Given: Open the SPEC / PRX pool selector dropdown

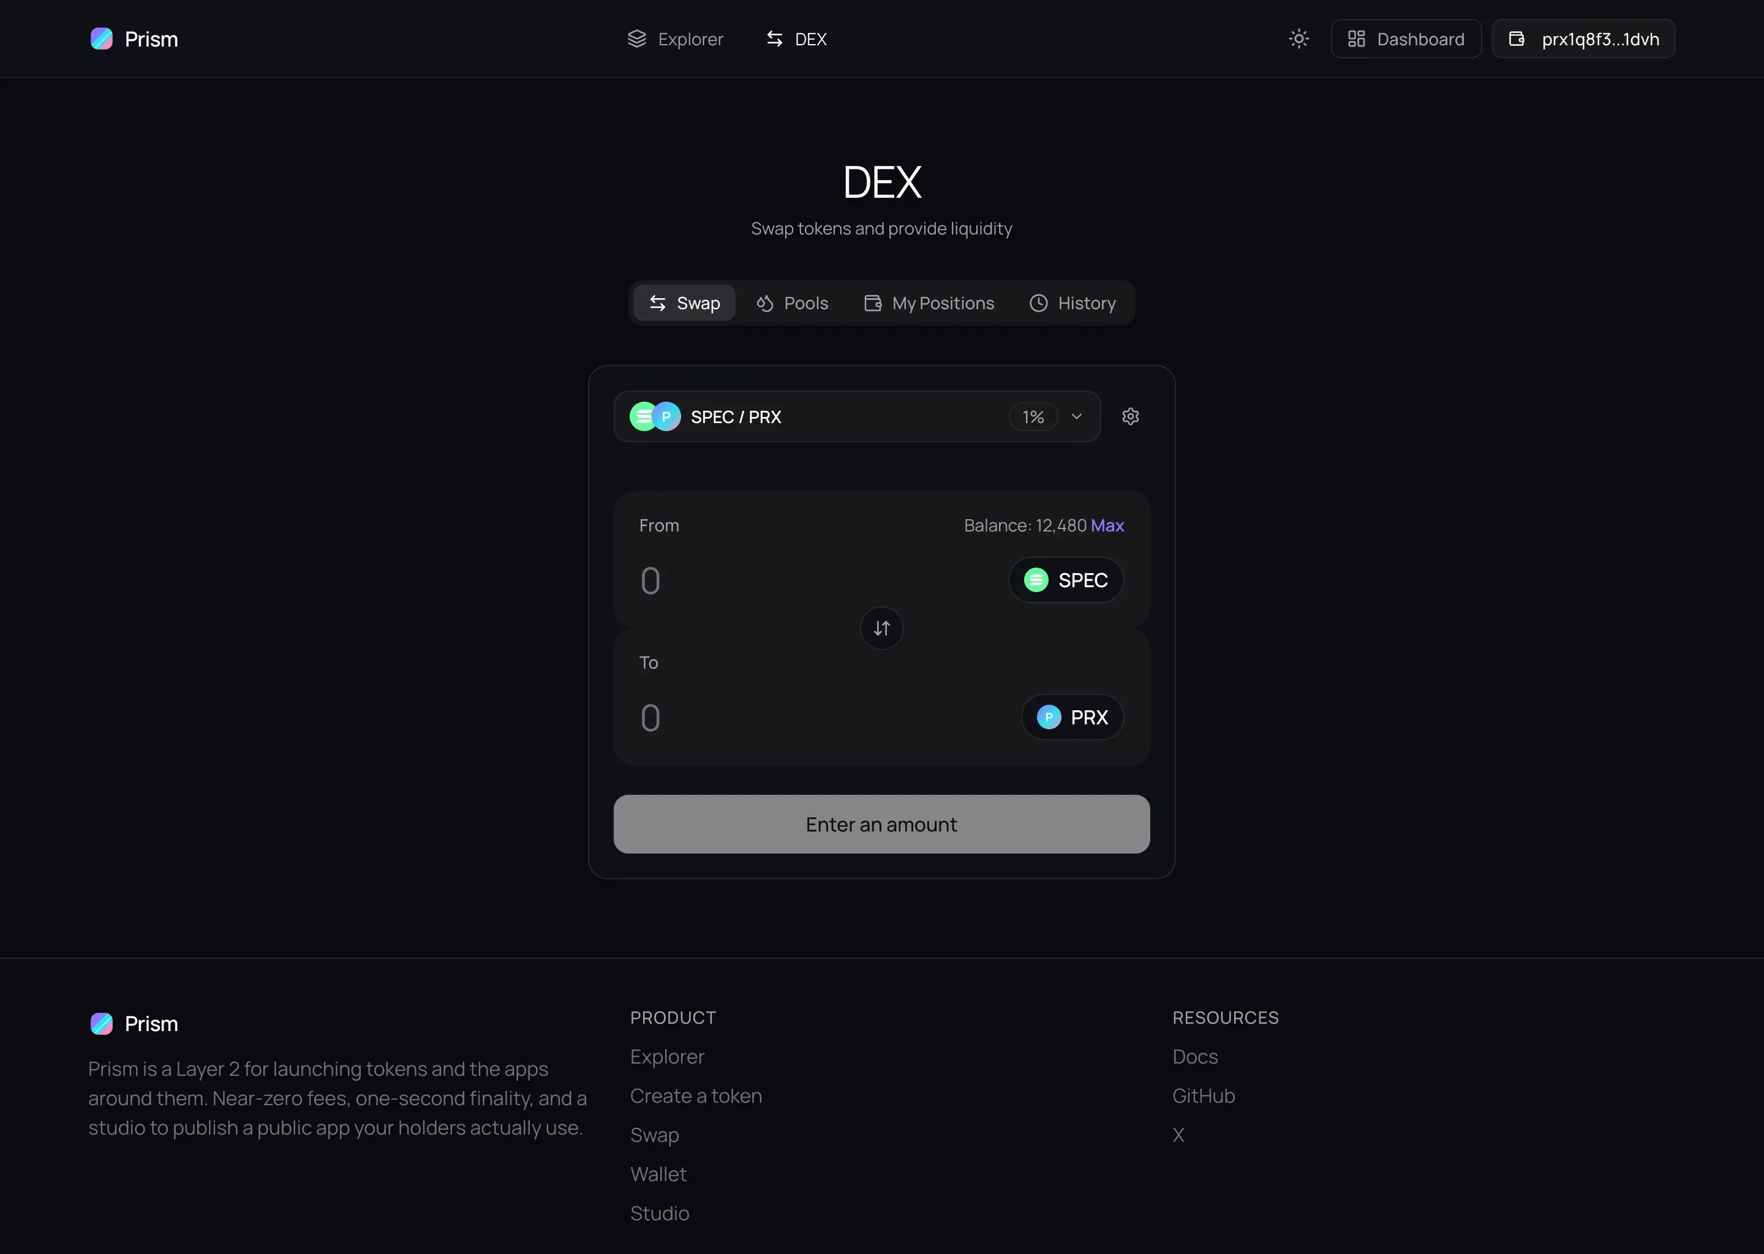Looking at the screenshot, I should (856, 416).
